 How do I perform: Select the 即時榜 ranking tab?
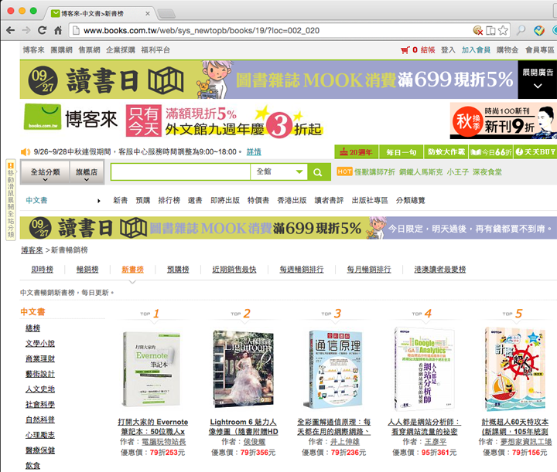tap(43, 270)
